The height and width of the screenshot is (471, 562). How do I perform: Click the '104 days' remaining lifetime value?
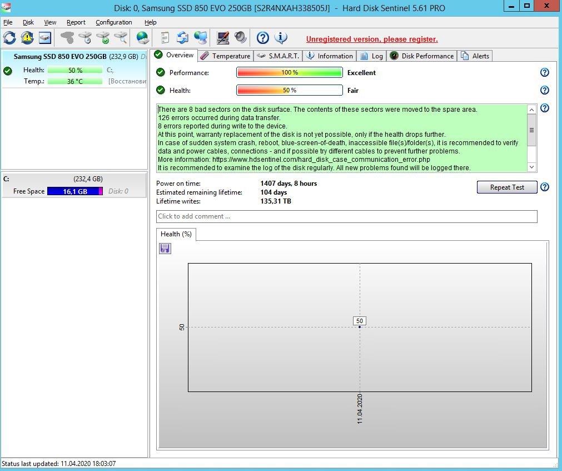(273, 192)
